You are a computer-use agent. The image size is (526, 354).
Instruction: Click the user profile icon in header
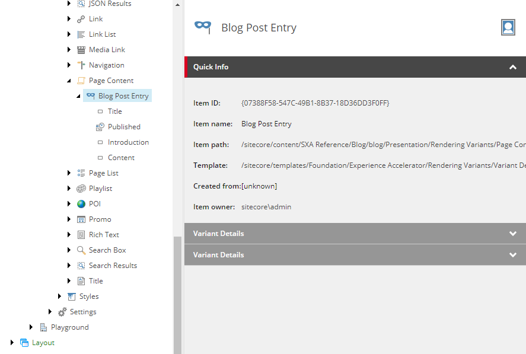pos(508,27)
